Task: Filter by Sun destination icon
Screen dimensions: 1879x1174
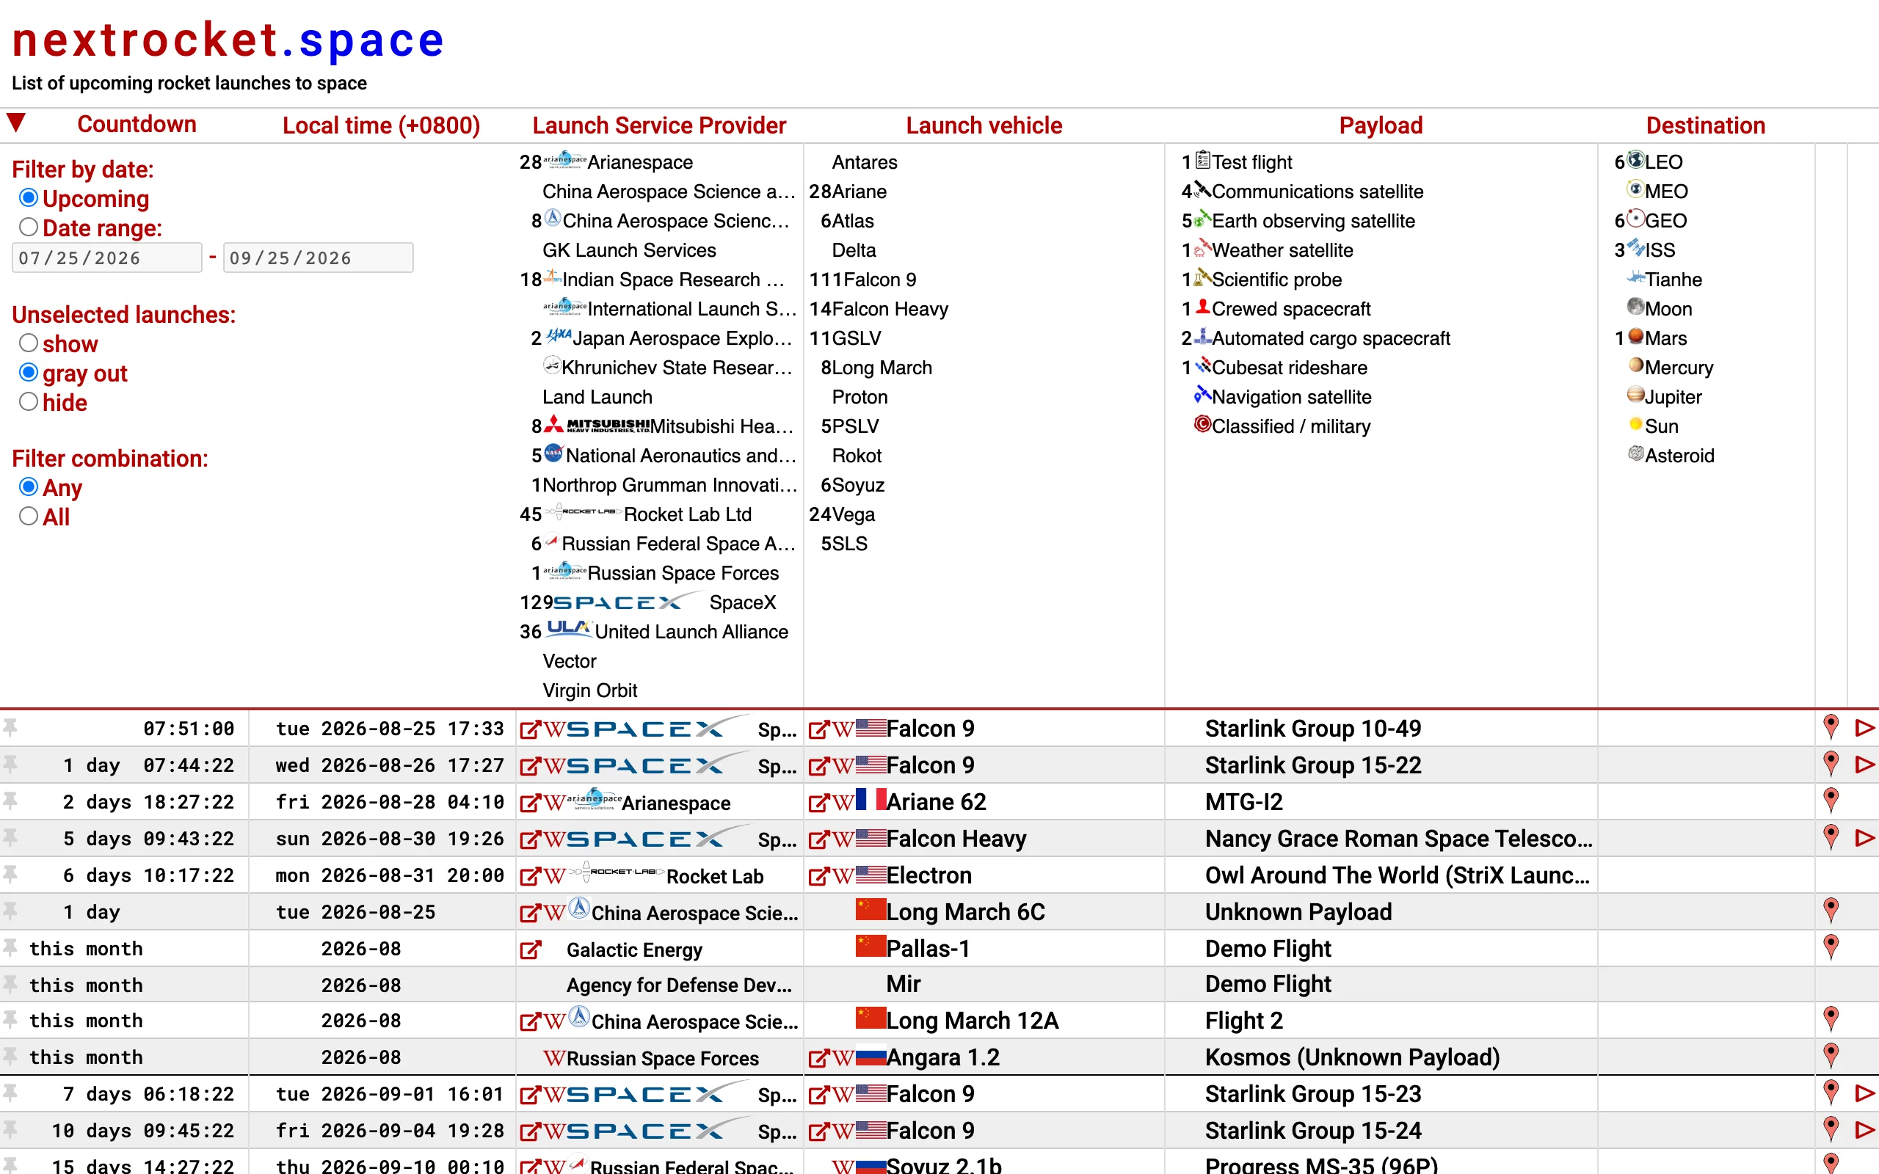Action: pos(1635,425)
